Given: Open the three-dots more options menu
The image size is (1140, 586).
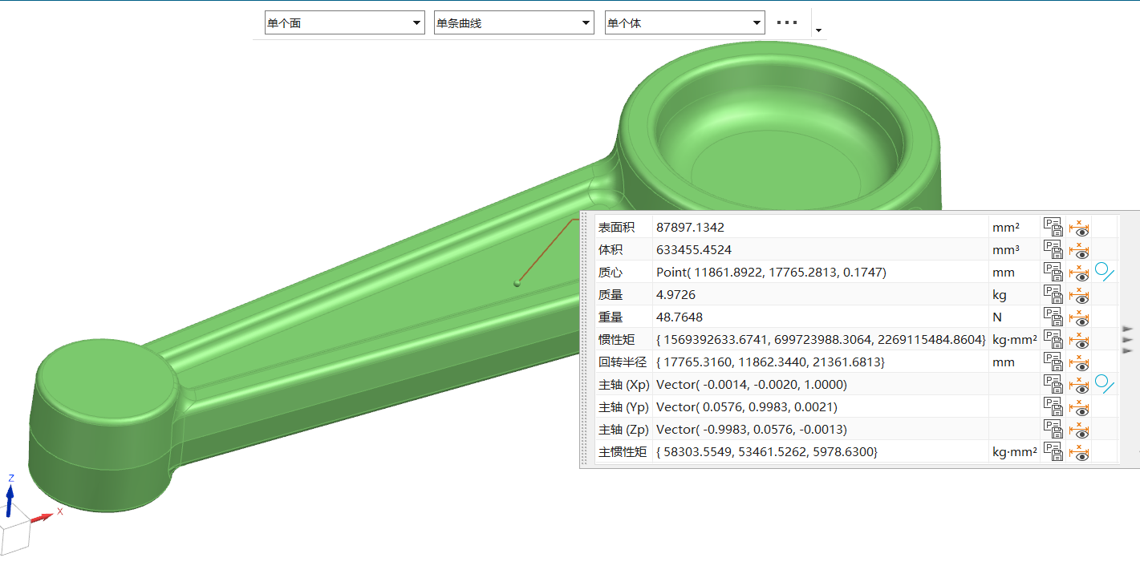Looking at the screenshot, I should coord(787,22).
